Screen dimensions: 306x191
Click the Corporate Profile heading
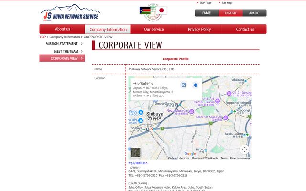[x=175, y=59]
